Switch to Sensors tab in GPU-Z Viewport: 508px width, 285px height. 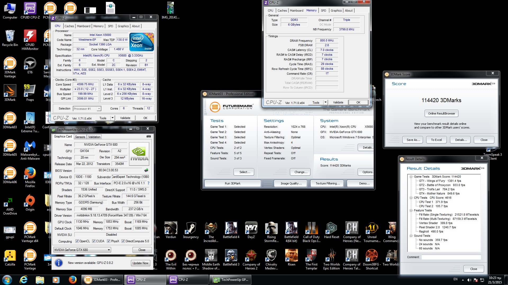(80, 137)
